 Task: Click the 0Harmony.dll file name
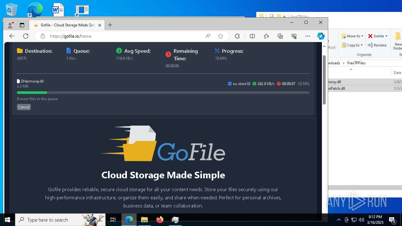coord(32,81)
